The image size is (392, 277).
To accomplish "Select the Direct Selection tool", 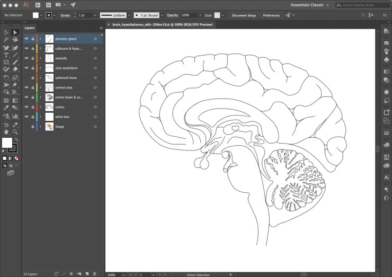I will [15, 32].
